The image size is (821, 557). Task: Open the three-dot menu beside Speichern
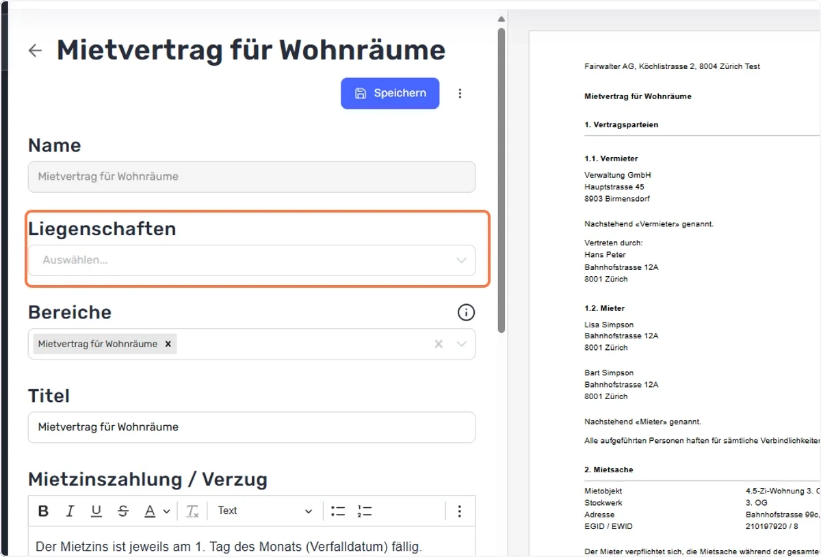[460, 93]
